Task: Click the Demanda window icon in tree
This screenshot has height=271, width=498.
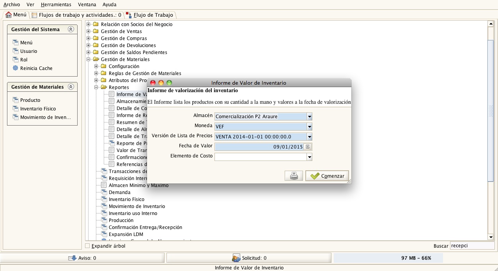Action: pos(104,192)
